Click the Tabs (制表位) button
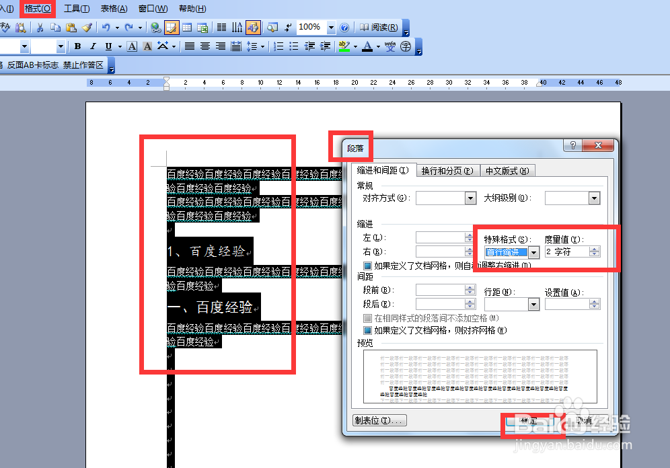This screenshot has width=670, height=468. (x=379, y=421)
